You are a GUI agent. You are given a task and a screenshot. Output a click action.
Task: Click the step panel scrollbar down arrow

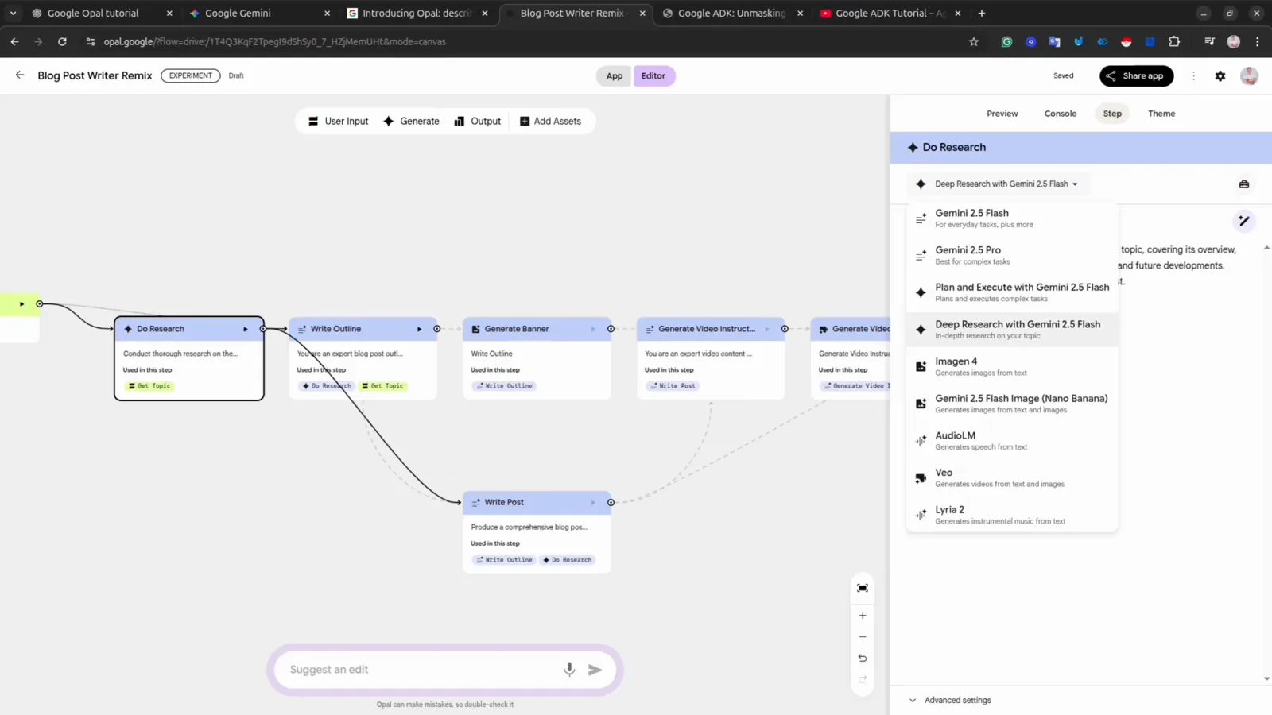tap(1266, 679)
